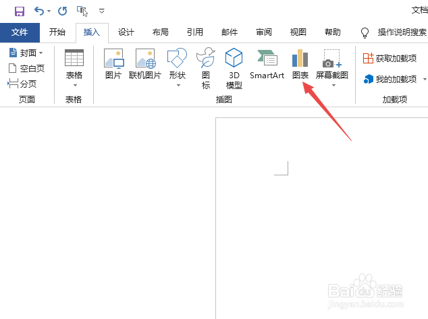Expand the 表格 dropdown arrow
428x319 pixels.
75,86
